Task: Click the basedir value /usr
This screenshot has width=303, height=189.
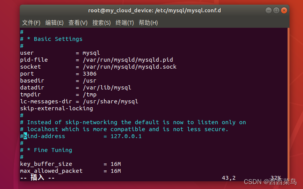Action: 90,81
